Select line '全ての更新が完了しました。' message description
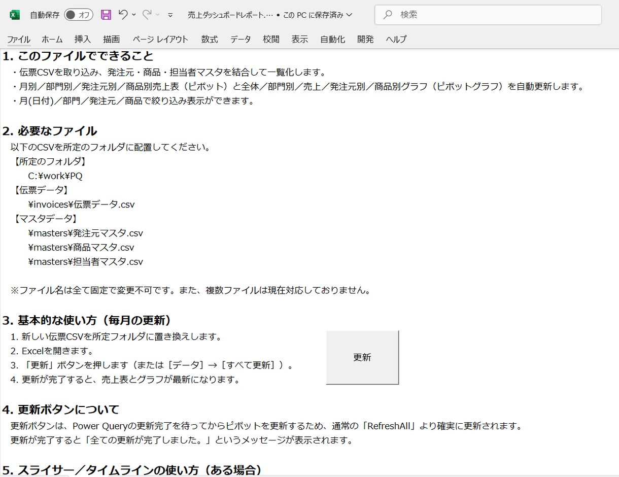Image resolution: width=619 pixels, height=477 pixels. pyautogui.click(x=181, y=440)
